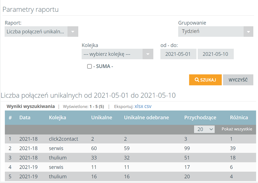Open the rows-per-page dropdown showing 20
The width and height of the screenshot is (258, 183).
coord(204,129)
